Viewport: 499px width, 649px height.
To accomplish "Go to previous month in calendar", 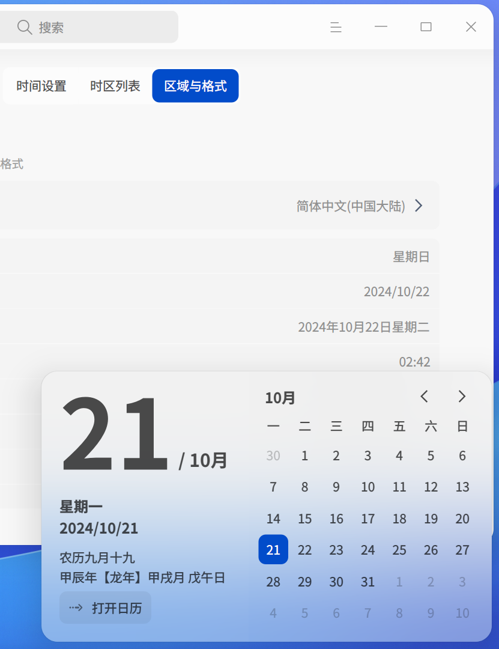I will (x=424, y=397).
